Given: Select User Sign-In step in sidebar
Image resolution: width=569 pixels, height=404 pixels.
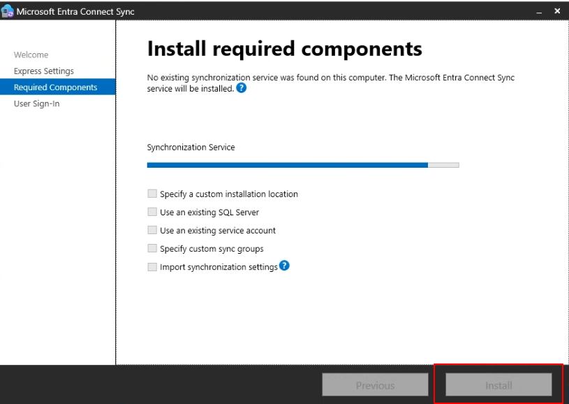Looking at the screenshot, I should 36,104.
